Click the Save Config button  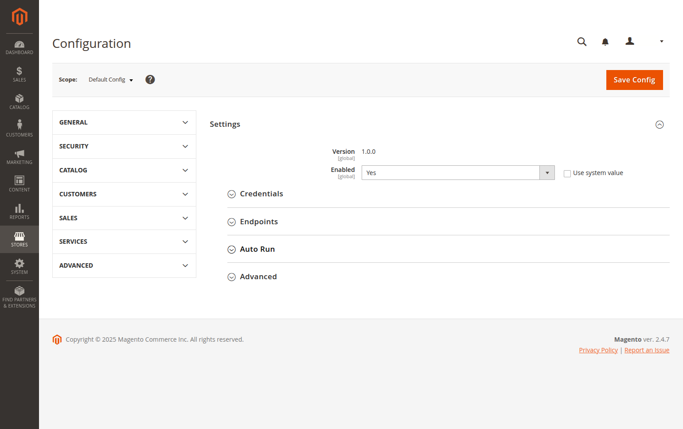(634, 80)
